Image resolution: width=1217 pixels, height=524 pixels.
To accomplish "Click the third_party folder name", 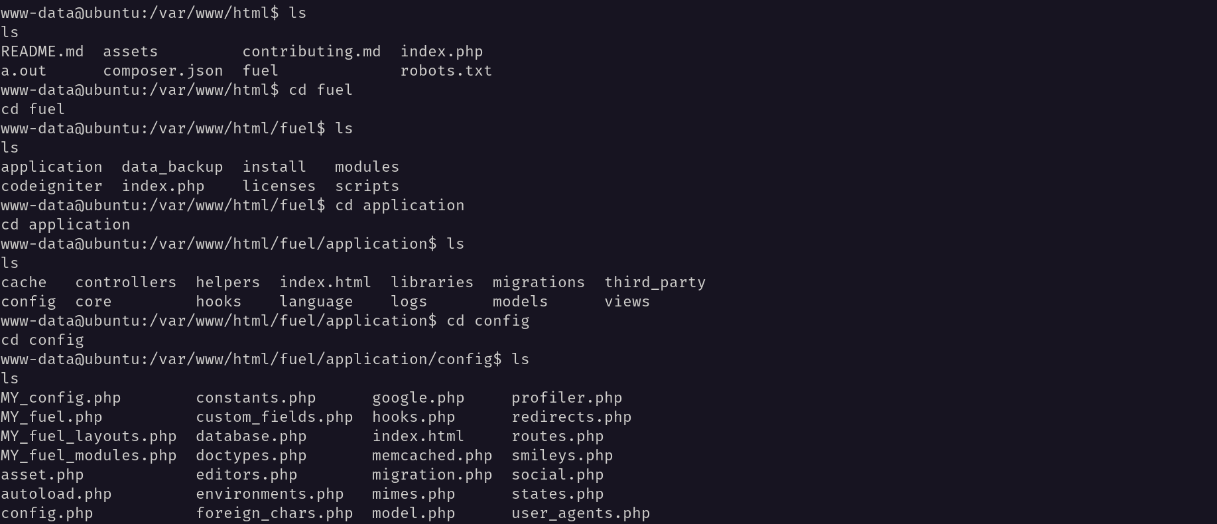I will point(655,283).
